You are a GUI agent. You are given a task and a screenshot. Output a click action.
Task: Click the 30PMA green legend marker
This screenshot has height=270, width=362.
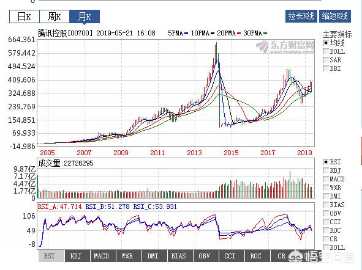(265, 34)
